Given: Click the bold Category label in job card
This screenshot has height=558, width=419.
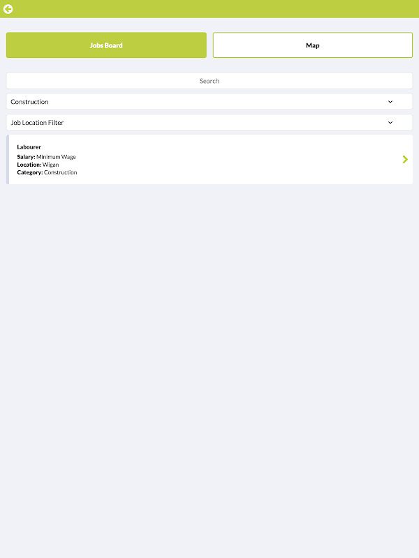Looking at the screenshot, I should pos(29,172).
